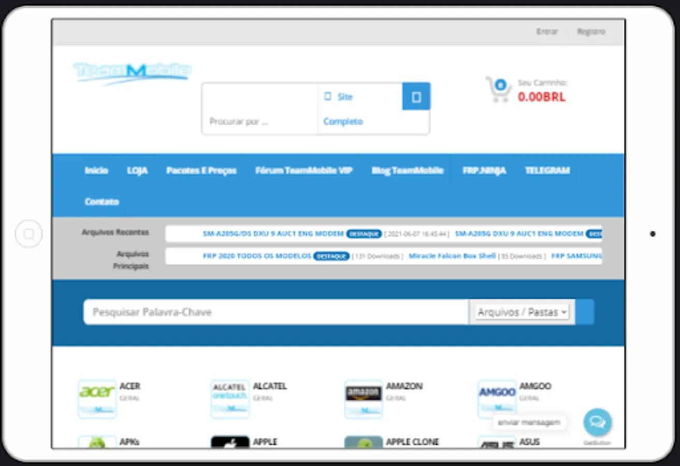Select the ASUS category name
This screenshot has width=680, height=466.
[x=529, y=442]
